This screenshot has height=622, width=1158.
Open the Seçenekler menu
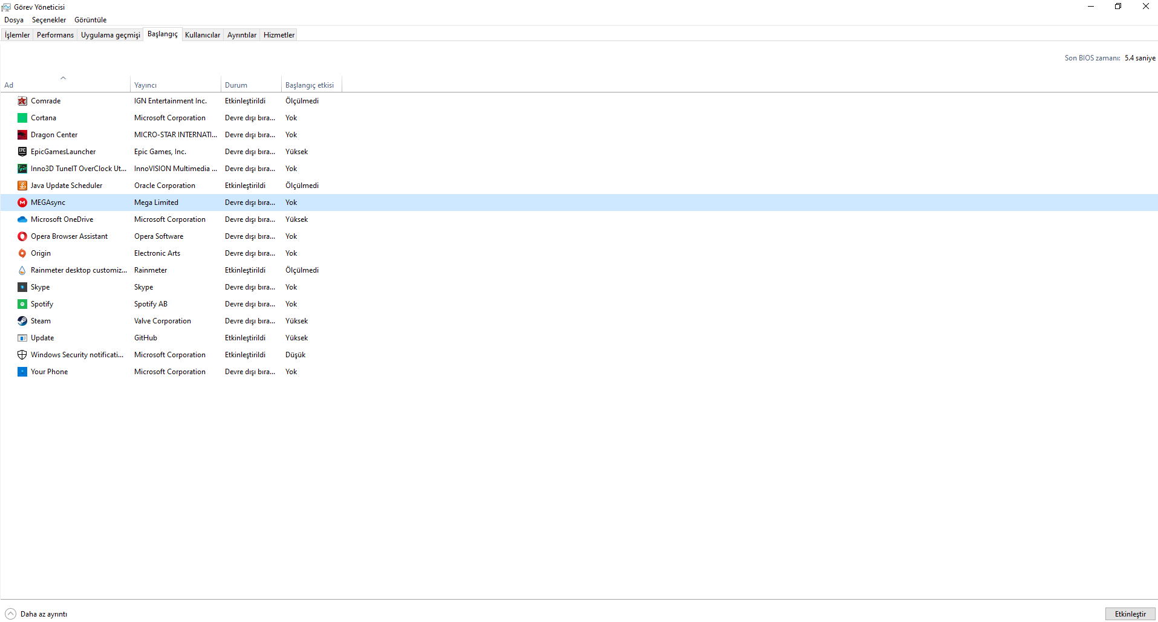[49, 20]
